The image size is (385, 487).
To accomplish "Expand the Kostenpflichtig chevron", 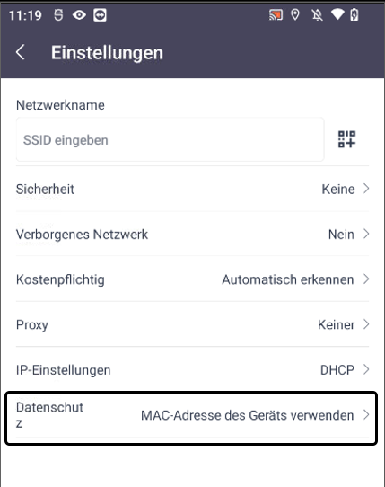I will (x=366, y=279).
